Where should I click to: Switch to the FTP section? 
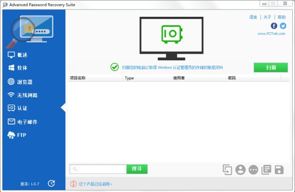tap(22, 135)
